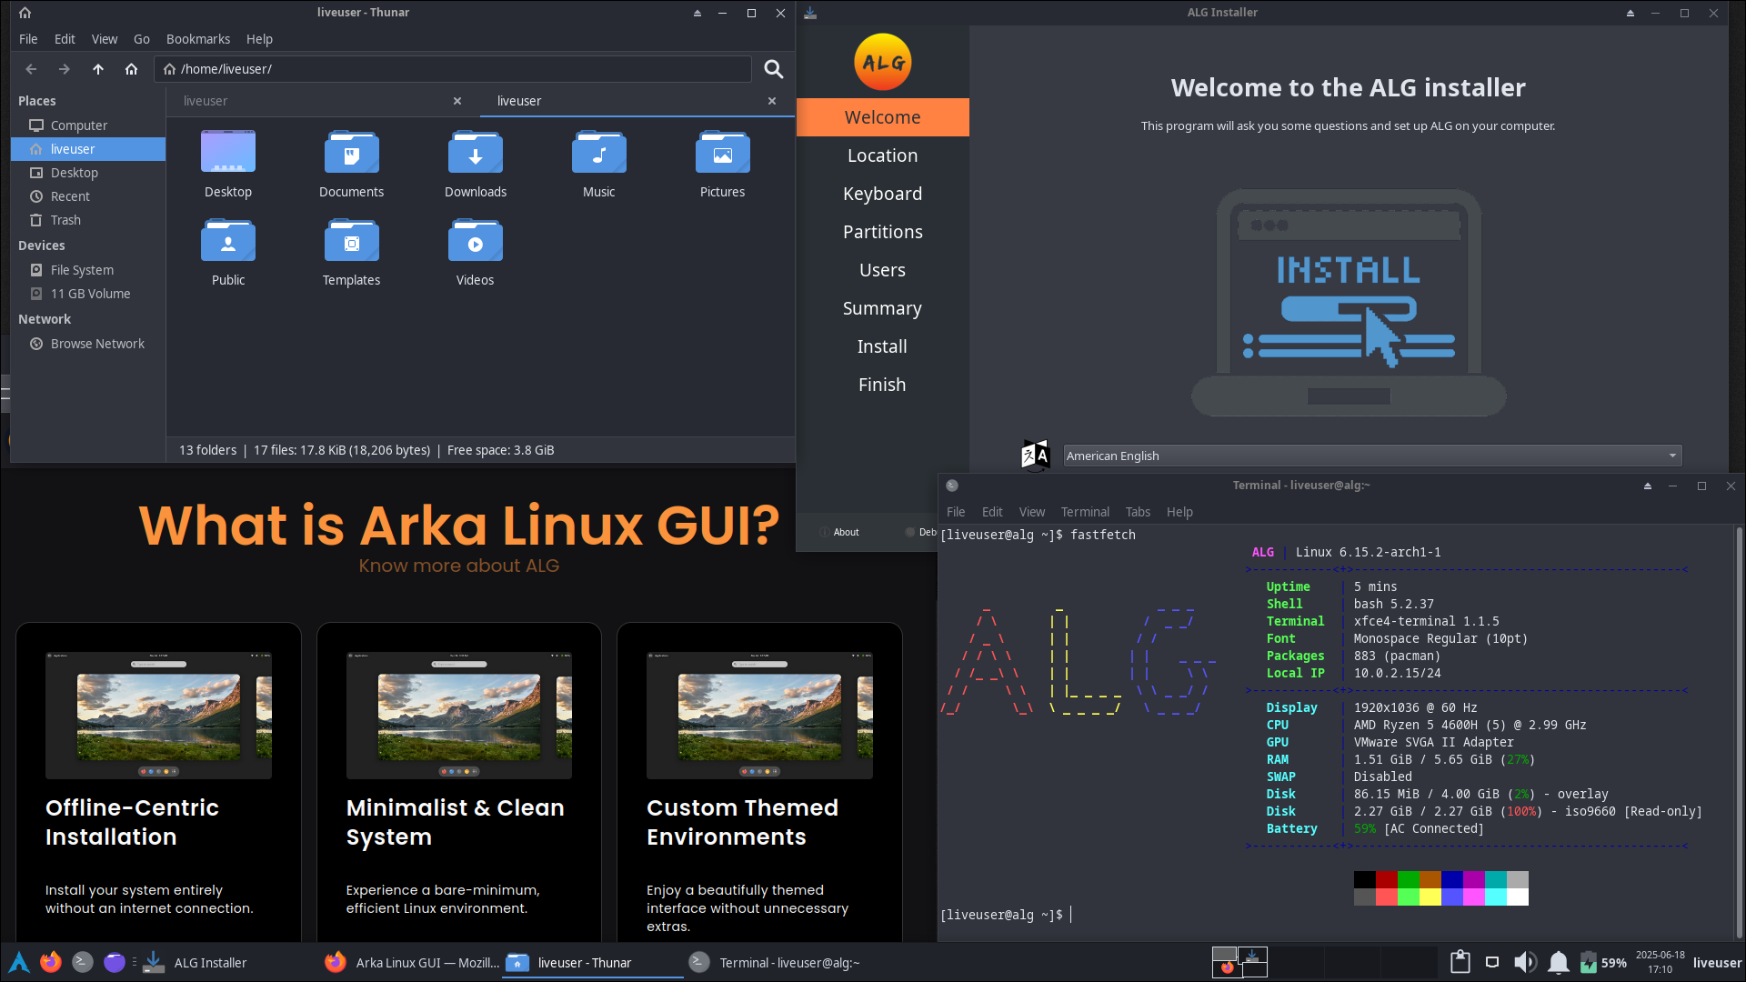This screenshot has height=982, width=1746.
Task: Open the liveuser session menu in panel
Action: point(1717,962)
